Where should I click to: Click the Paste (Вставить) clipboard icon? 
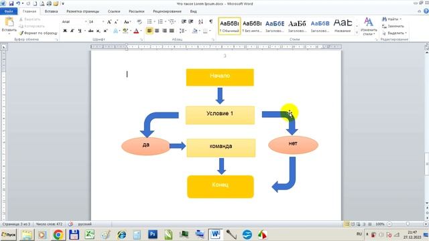point(9,22)
